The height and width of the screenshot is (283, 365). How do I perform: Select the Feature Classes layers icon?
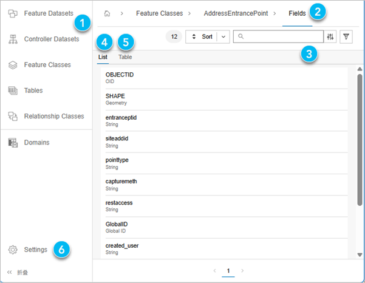click(x=13, y=65)
